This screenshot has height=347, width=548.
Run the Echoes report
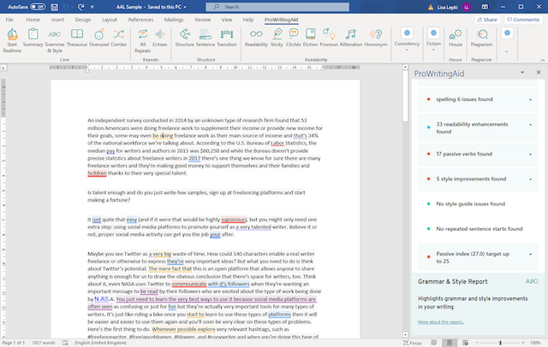160,38
